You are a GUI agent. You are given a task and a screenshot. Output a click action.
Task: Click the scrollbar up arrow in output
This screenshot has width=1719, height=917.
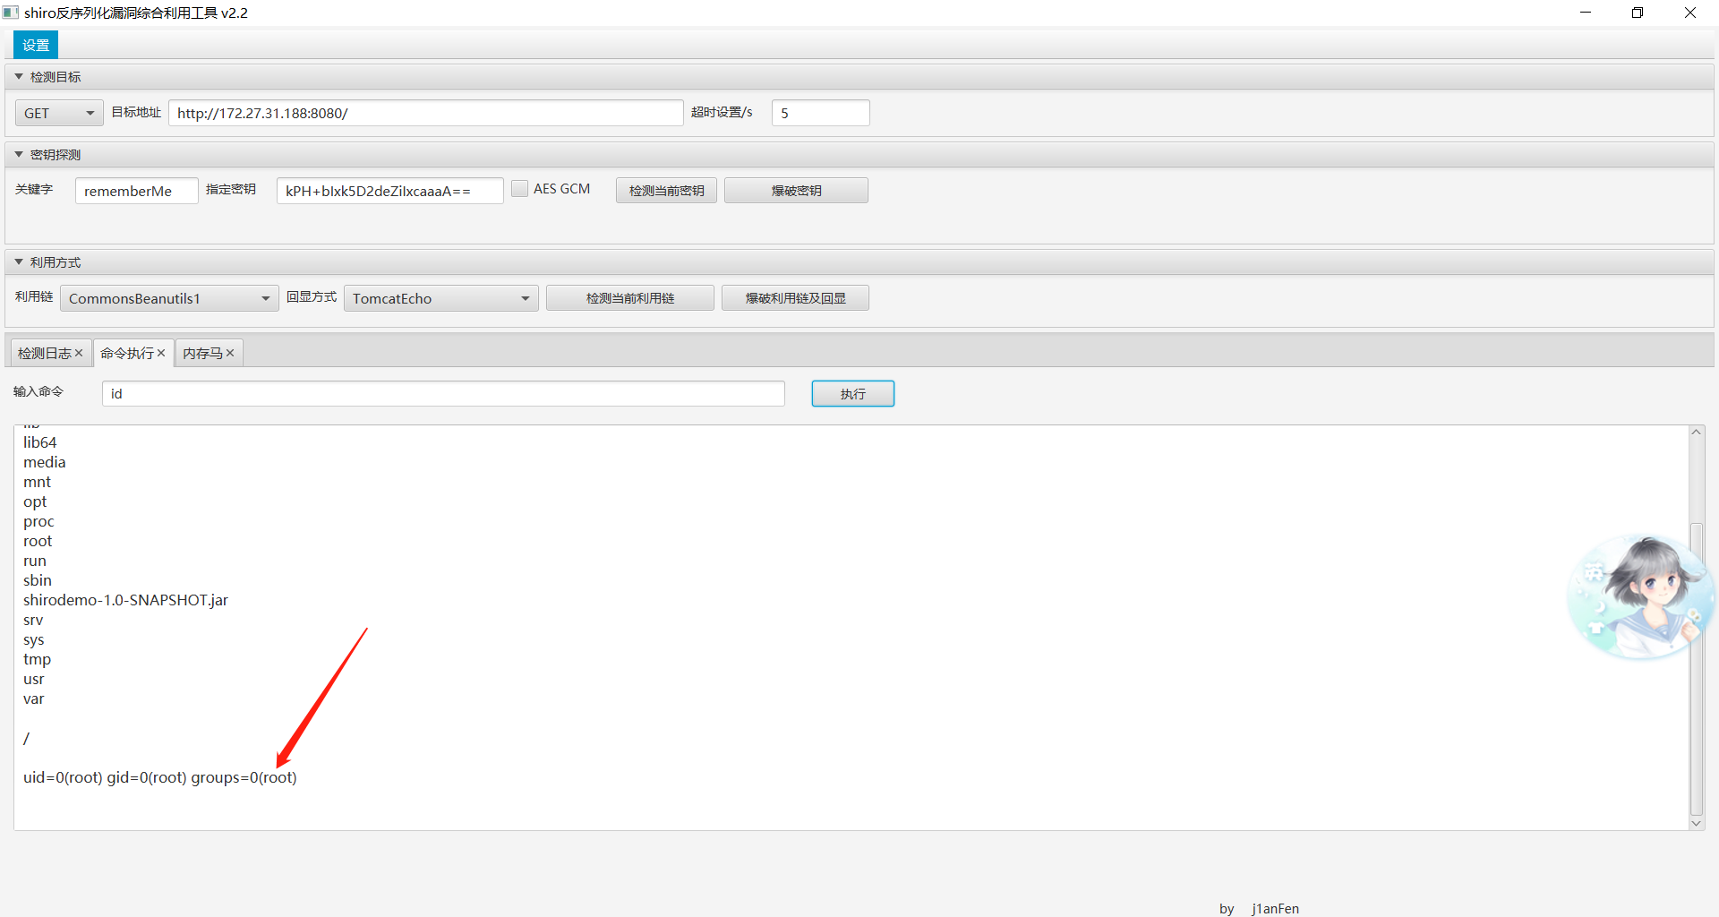[1696, 433]
